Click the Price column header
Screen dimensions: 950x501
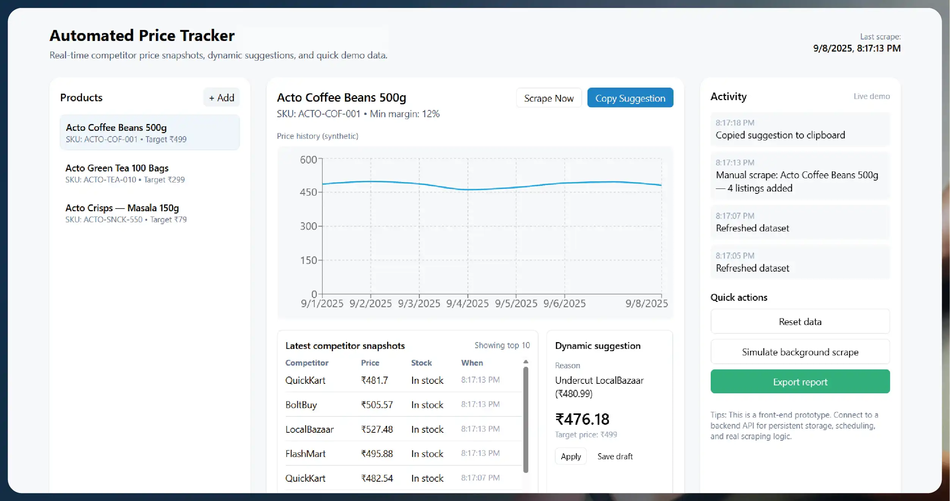tap(370, 363)
